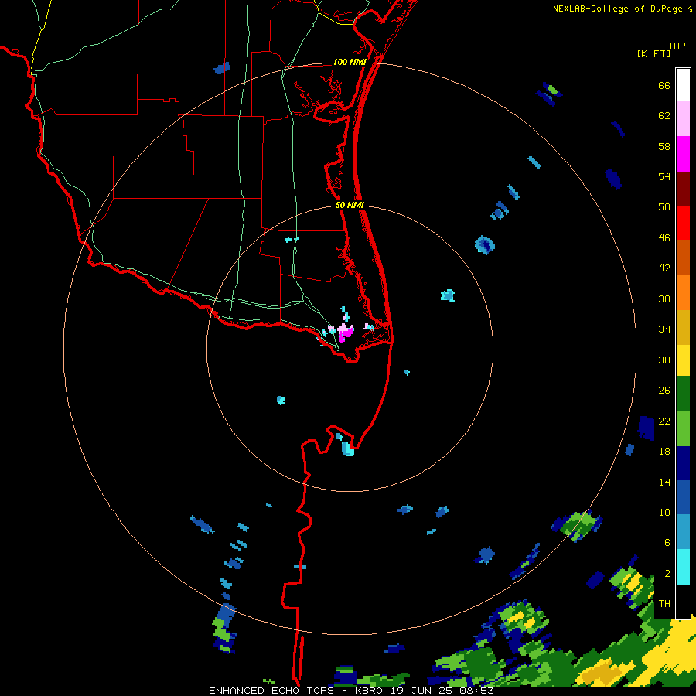
Task: Click the white swatch on the tops legend
Action: click(x=683, y=85)
